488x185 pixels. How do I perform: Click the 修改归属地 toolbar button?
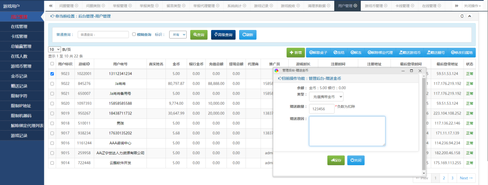(x=462, y=52)
